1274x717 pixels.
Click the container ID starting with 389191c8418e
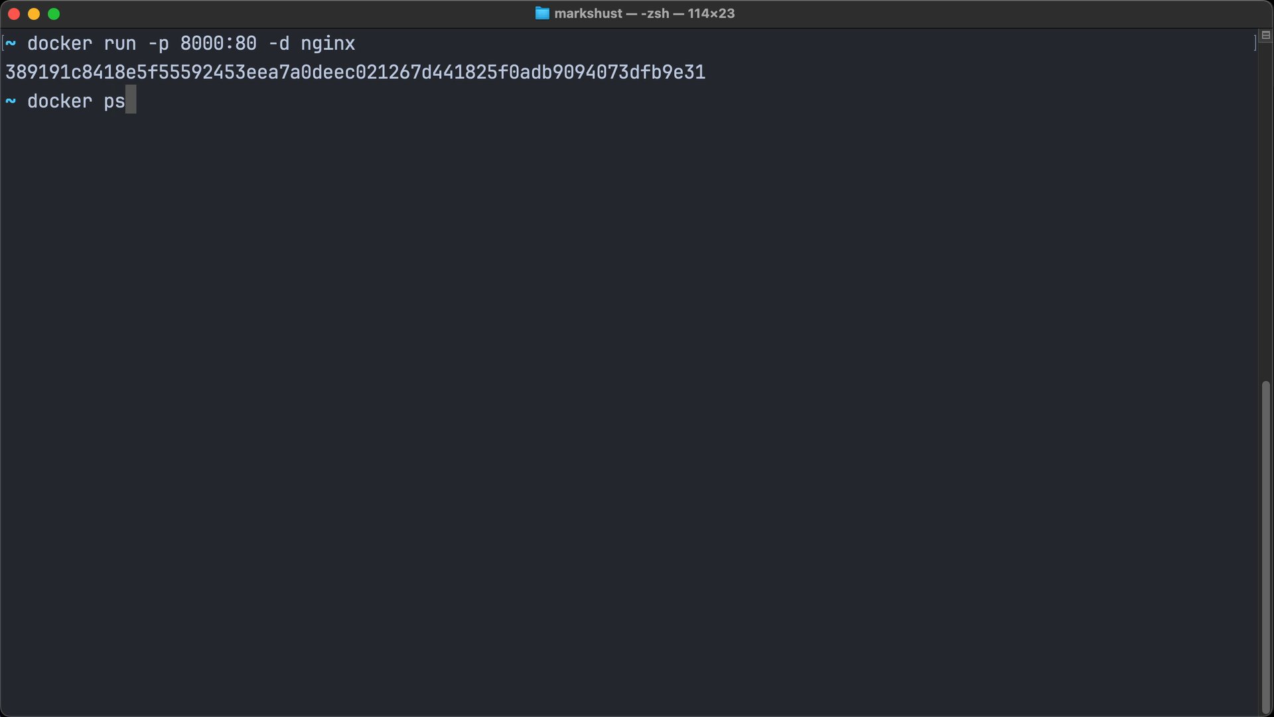[x=356, y=72]
